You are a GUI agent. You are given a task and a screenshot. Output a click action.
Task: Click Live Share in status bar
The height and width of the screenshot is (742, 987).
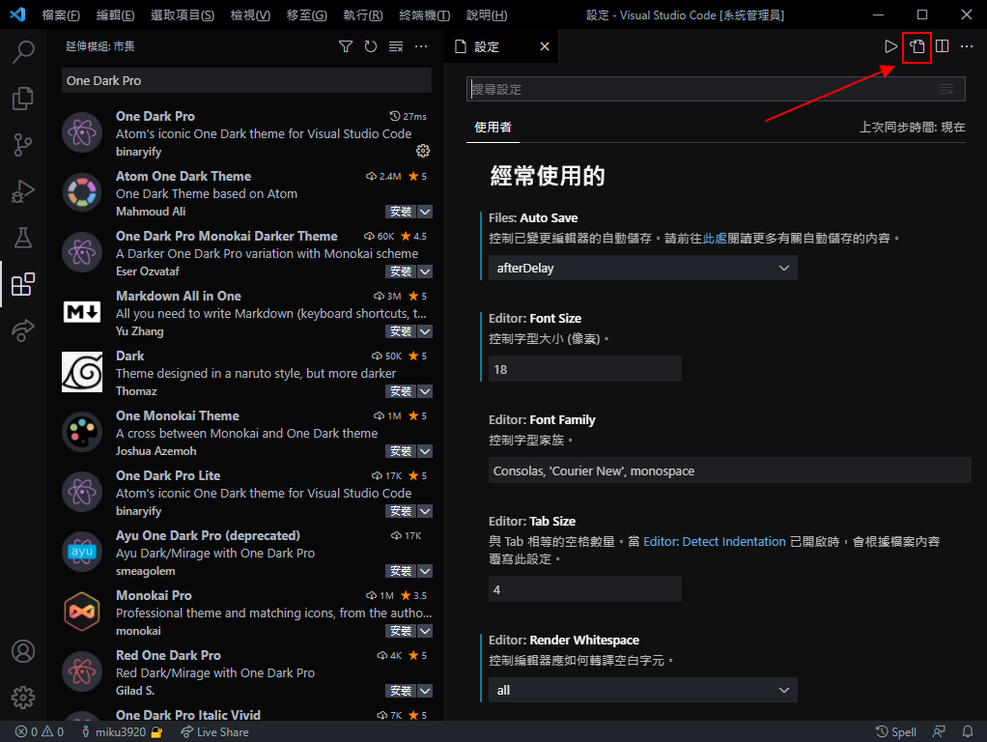coord(214,732)
